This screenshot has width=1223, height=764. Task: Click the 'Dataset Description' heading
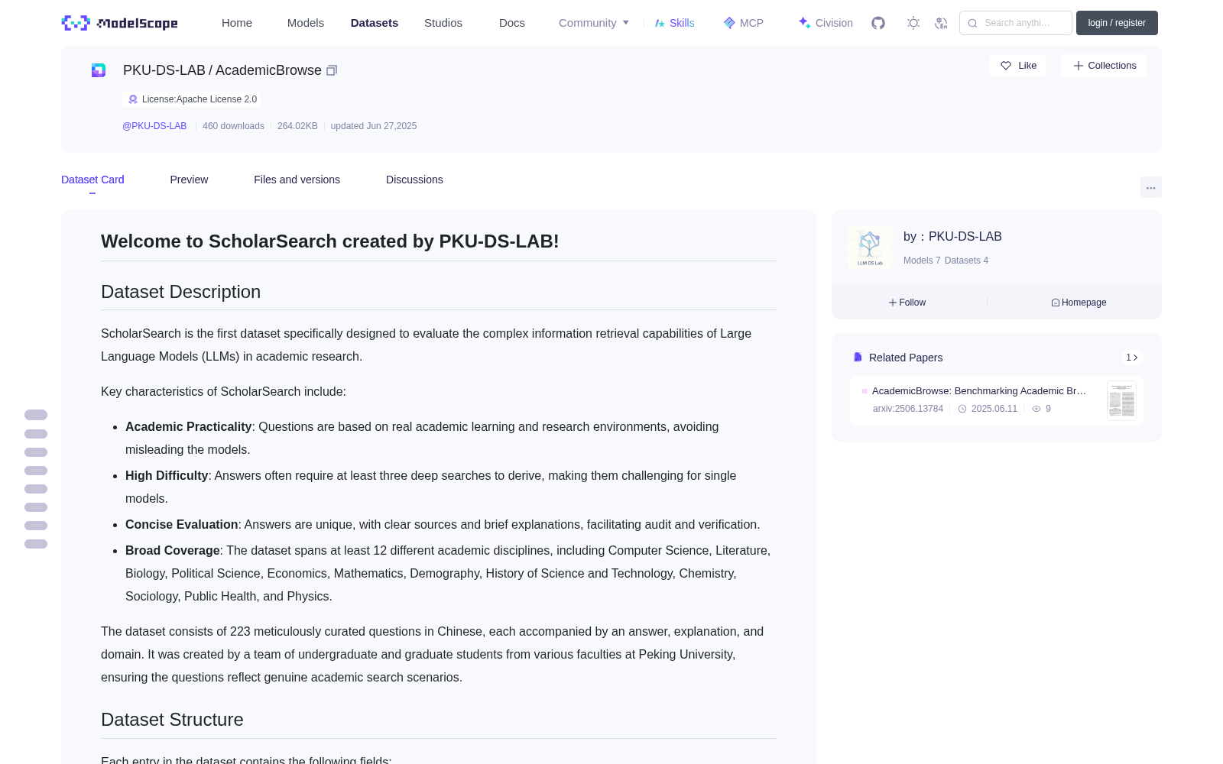coord(181,292)
